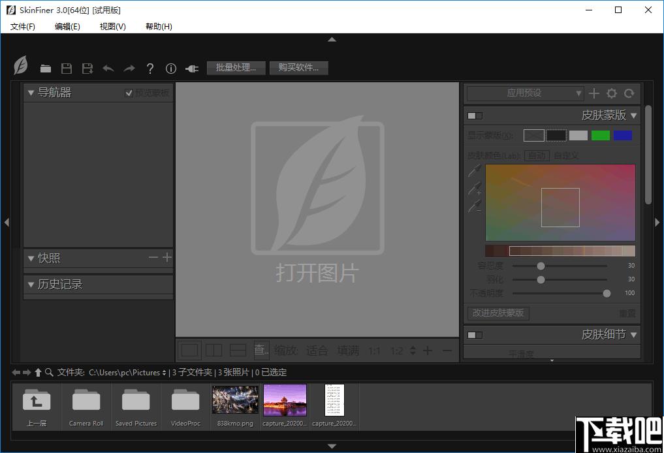Image resolution: width=664 pixels, height=453 pixels.
Task: Collapse the 快照 panel
Action: click(31, 258)
